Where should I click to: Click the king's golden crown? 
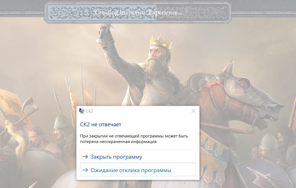coord(161,42)
